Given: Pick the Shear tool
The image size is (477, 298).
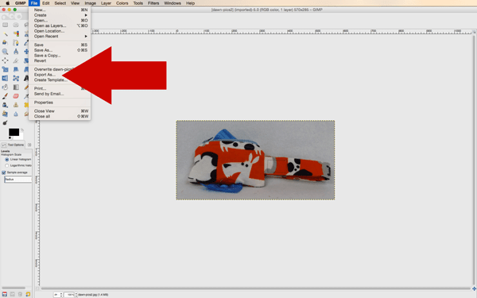Looking at the screenshot, I should (x=16, y=69).
